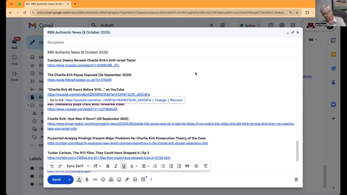
Task: Remove formatting from selected text
Action: point(205,166)
